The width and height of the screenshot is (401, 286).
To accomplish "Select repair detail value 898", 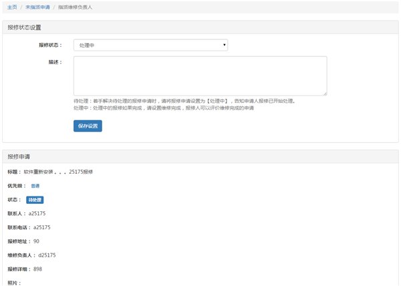I will 37,269.
